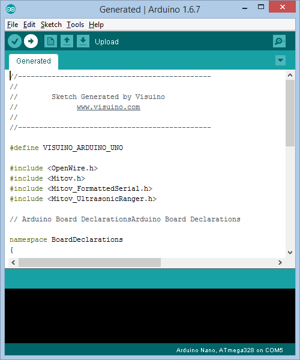The width and height of the screenshot is (300, 360).
Task: Click the Arduino logo in title bar
Action: [11, 9]
